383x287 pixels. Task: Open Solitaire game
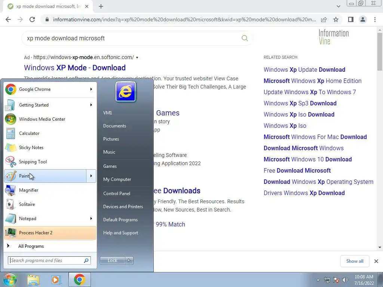pos(50,204)
